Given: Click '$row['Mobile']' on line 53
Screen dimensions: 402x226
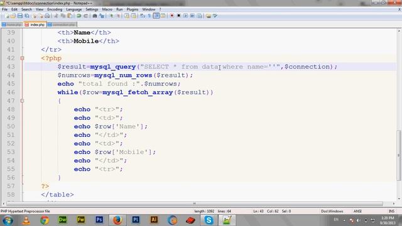Looking at the screenshot, I should (x=123, y=152).
